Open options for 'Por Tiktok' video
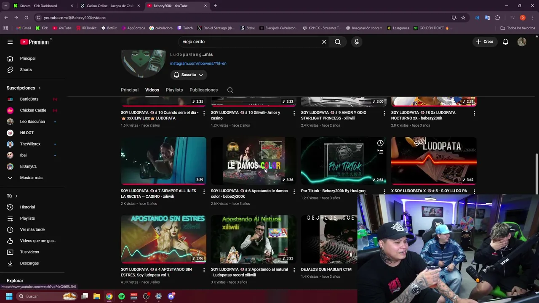Screen dimensions: 539x303 pyautogui.click(x=384, y=191)
